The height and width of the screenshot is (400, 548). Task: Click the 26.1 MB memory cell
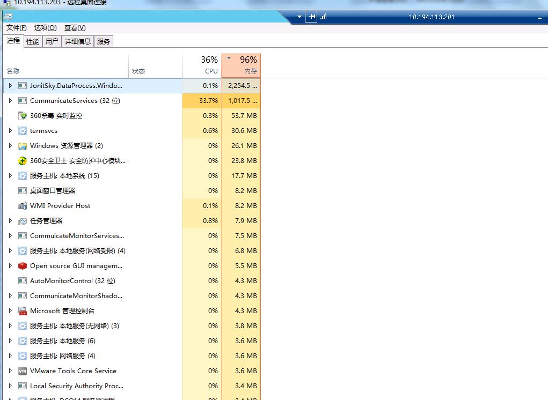[242, 145]
